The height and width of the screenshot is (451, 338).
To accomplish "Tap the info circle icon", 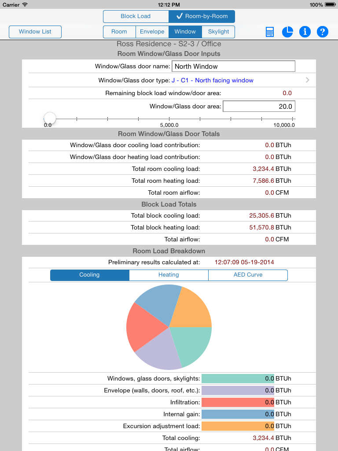I will (x=305, y=32).
